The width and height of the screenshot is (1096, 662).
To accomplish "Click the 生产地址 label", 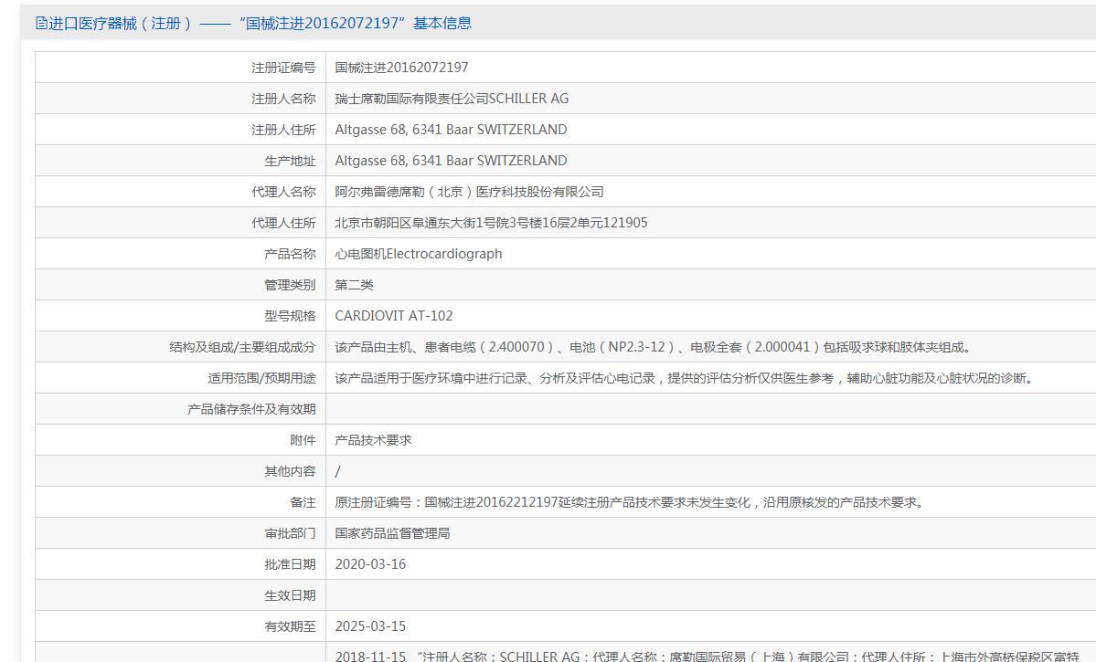I will pyautogui.click(x=290, y=161).
